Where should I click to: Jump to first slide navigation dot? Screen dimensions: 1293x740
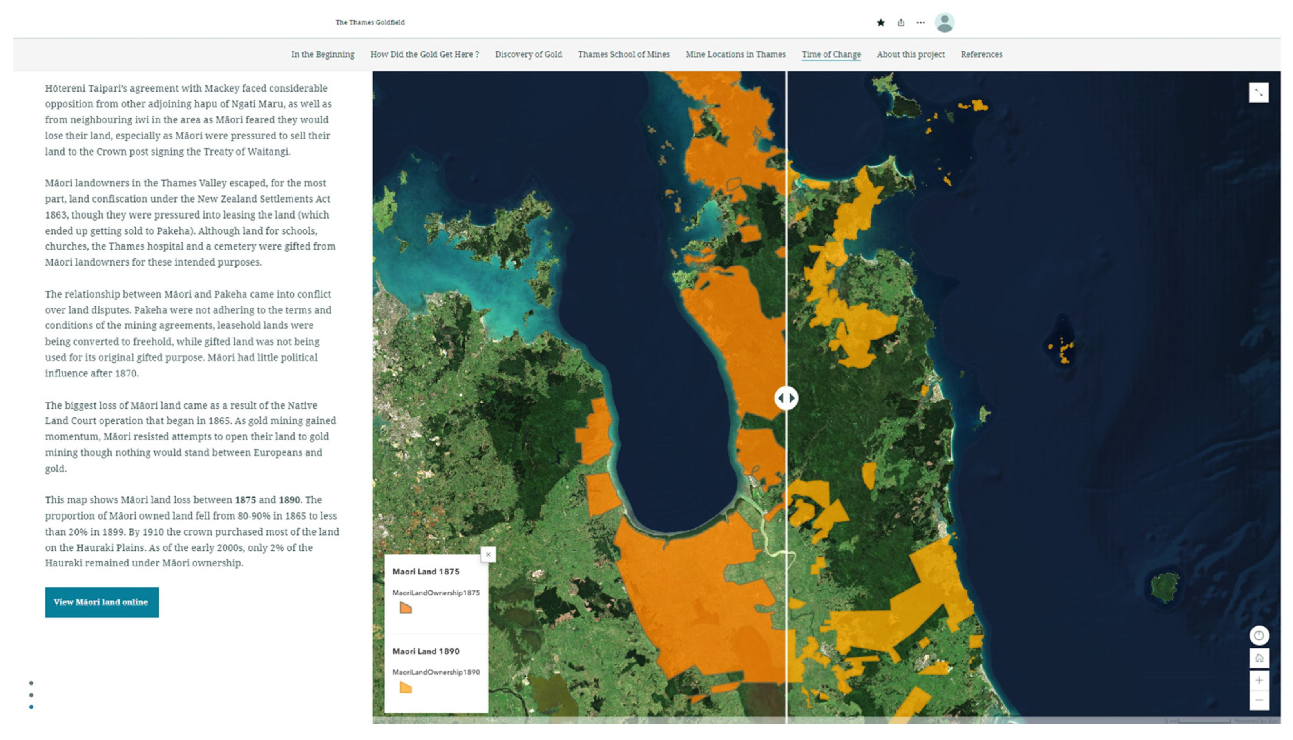(x=31, y=683)
